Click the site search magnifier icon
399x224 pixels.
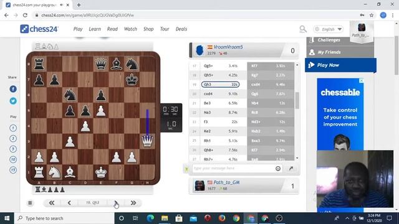coord(303,29)
